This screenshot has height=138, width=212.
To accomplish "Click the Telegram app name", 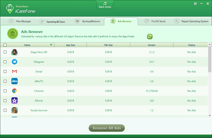I will click(39, 62).
